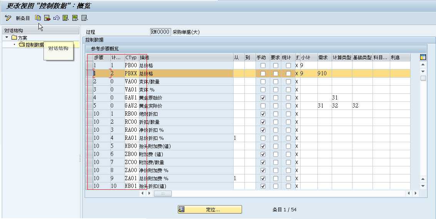Click the 步骤 column header
This screenshot has width=436, height=219.
[x=102, y=58]
